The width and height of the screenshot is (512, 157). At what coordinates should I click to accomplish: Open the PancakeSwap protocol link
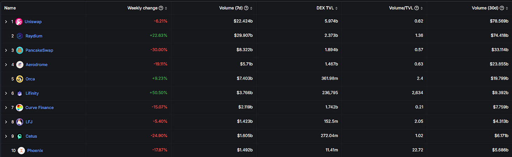(x=39, y=50)
